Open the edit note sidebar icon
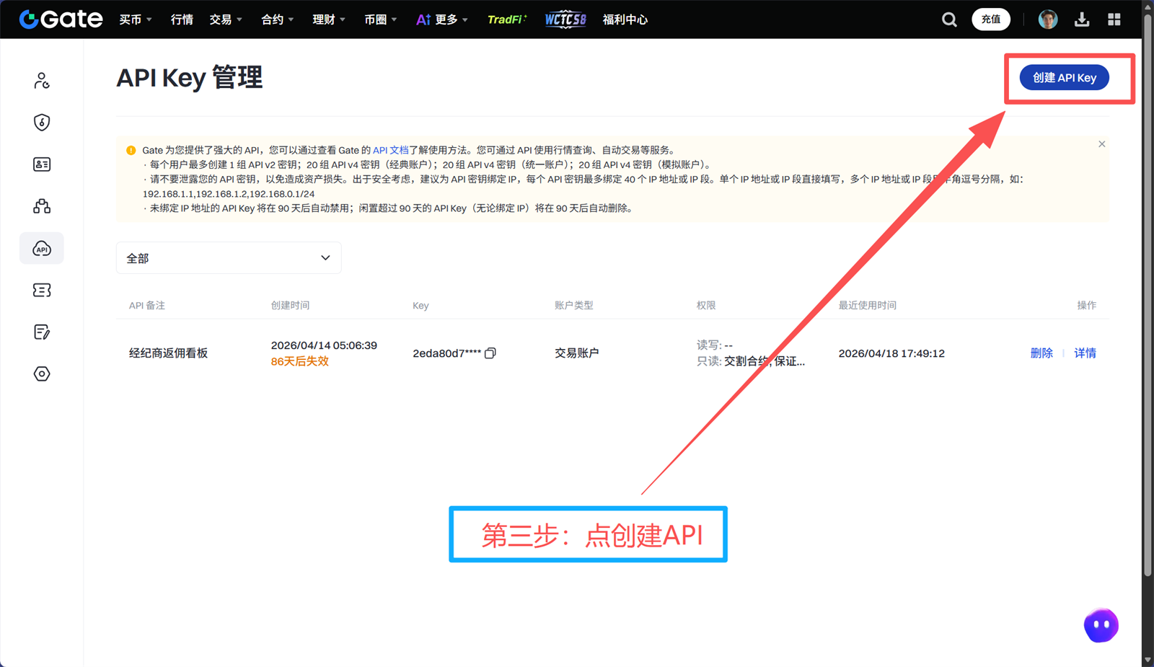 (x=42, y=332)
